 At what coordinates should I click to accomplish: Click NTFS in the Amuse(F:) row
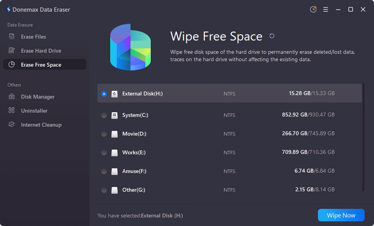(229, 171)
